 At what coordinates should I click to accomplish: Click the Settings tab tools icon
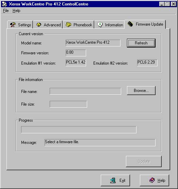pyautogui.click(x=13, y=25)
